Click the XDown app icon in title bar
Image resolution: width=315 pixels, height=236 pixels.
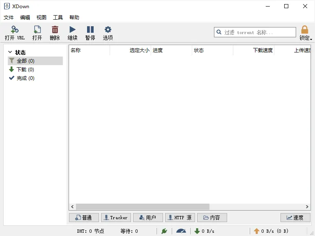pos(7,6)
